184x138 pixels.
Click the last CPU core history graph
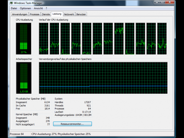coord(162,39)
